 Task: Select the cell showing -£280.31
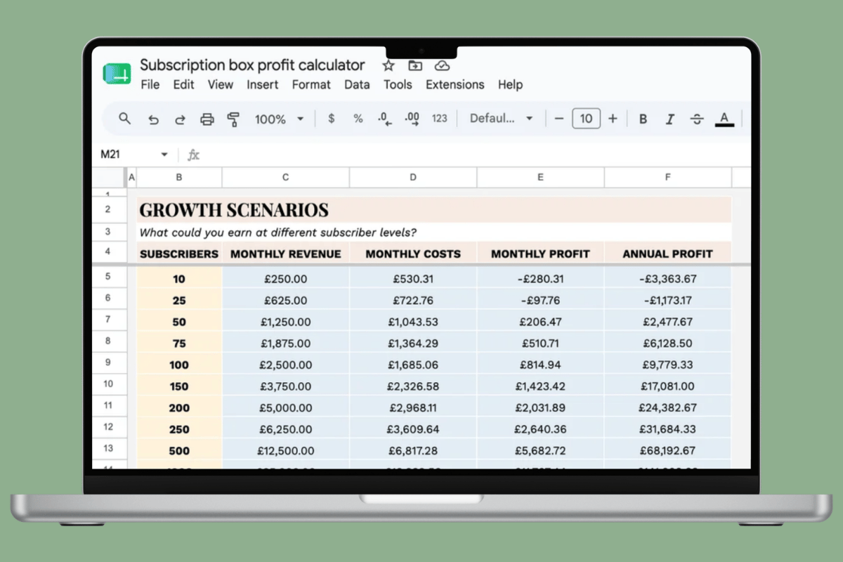[x=540, y=279]
